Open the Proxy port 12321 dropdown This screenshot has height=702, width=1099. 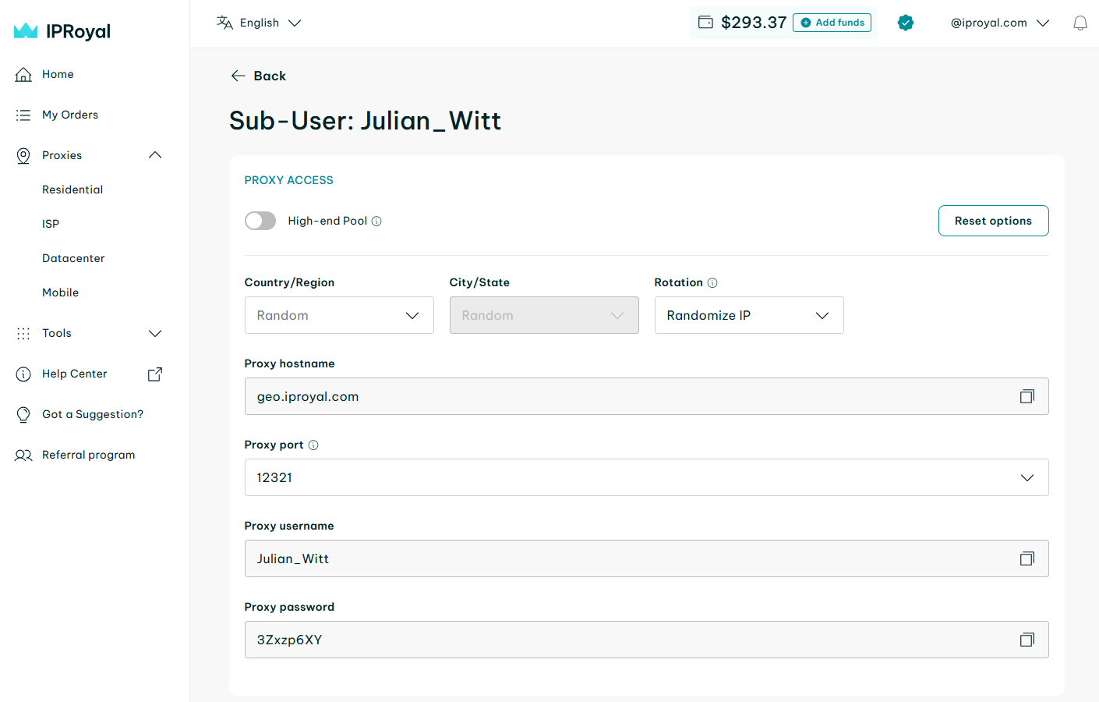coord(646,477)
